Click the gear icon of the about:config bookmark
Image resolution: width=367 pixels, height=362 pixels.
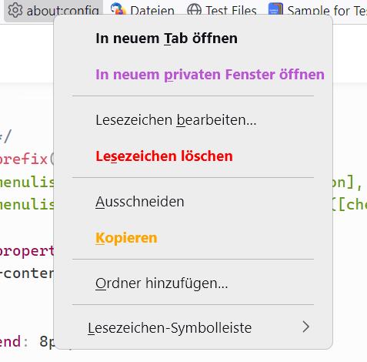tap(15, 10)
